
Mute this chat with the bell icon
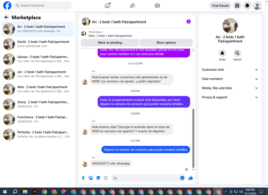coord(222,53)
